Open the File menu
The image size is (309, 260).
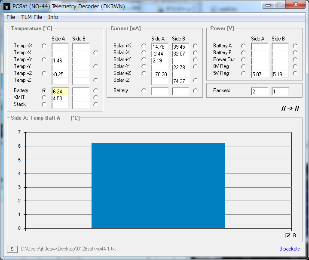coord(11,17)
